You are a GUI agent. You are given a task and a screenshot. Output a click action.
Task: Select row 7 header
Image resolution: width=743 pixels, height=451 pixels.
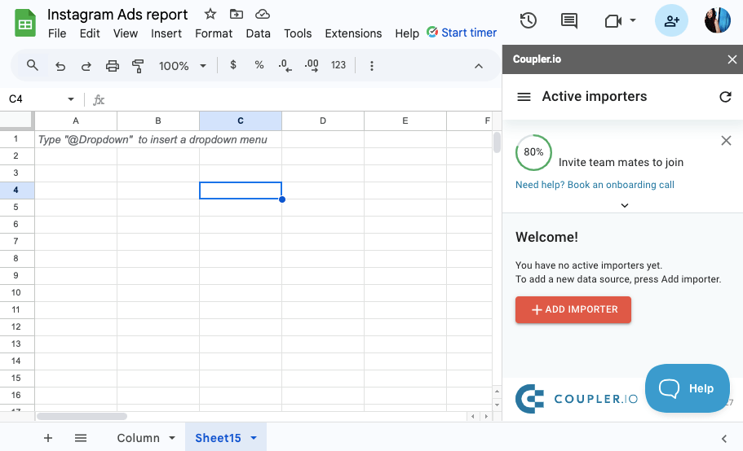click(16, 241)
